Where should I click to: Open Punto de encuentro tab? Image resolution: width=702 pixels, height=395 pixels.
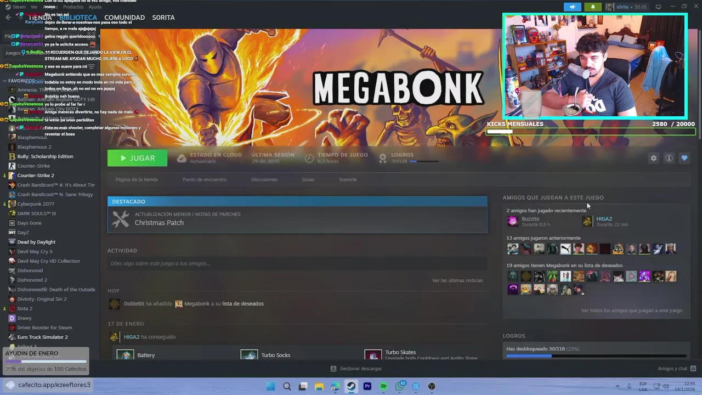[205, 179]
